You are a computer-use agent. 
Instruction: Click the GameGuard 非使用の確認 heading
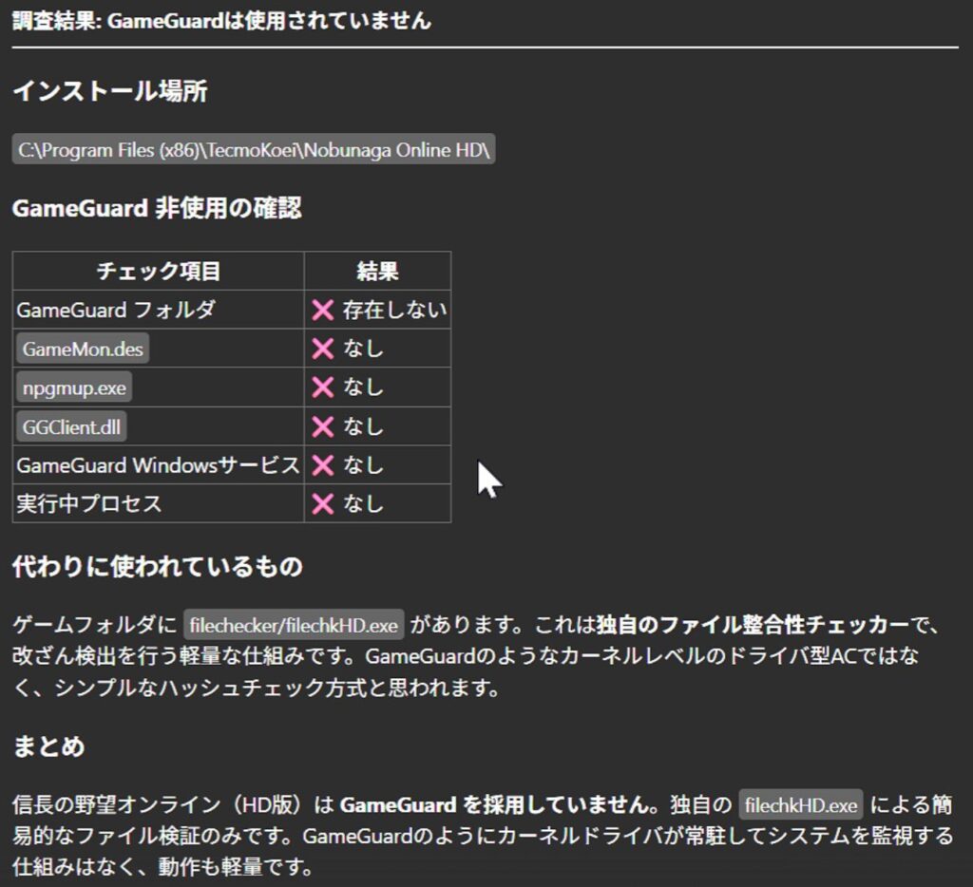coord(157,209)
